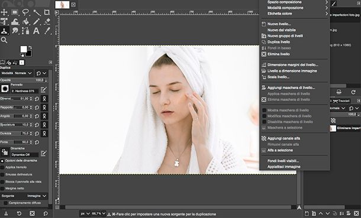Select the Eraser tool
This screenshot has width=361, height=218.
point(47,22)
